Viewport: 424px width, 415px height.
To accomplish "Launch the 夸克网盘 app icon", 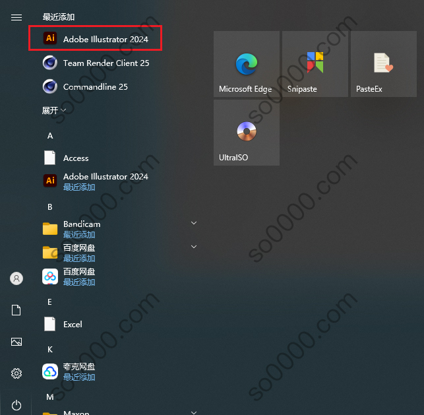I will [50, 371].
